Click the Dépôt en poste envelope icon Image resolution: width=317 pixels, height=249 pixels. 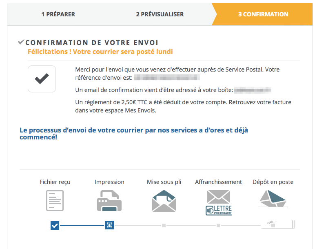tap(273, 200)
